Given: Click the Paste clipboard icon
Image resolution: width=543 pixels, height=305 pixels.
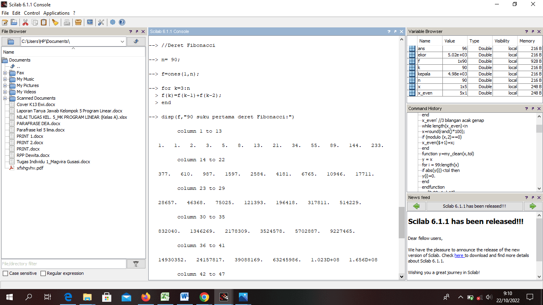Looking at the screenshot, I should [44, 22].
